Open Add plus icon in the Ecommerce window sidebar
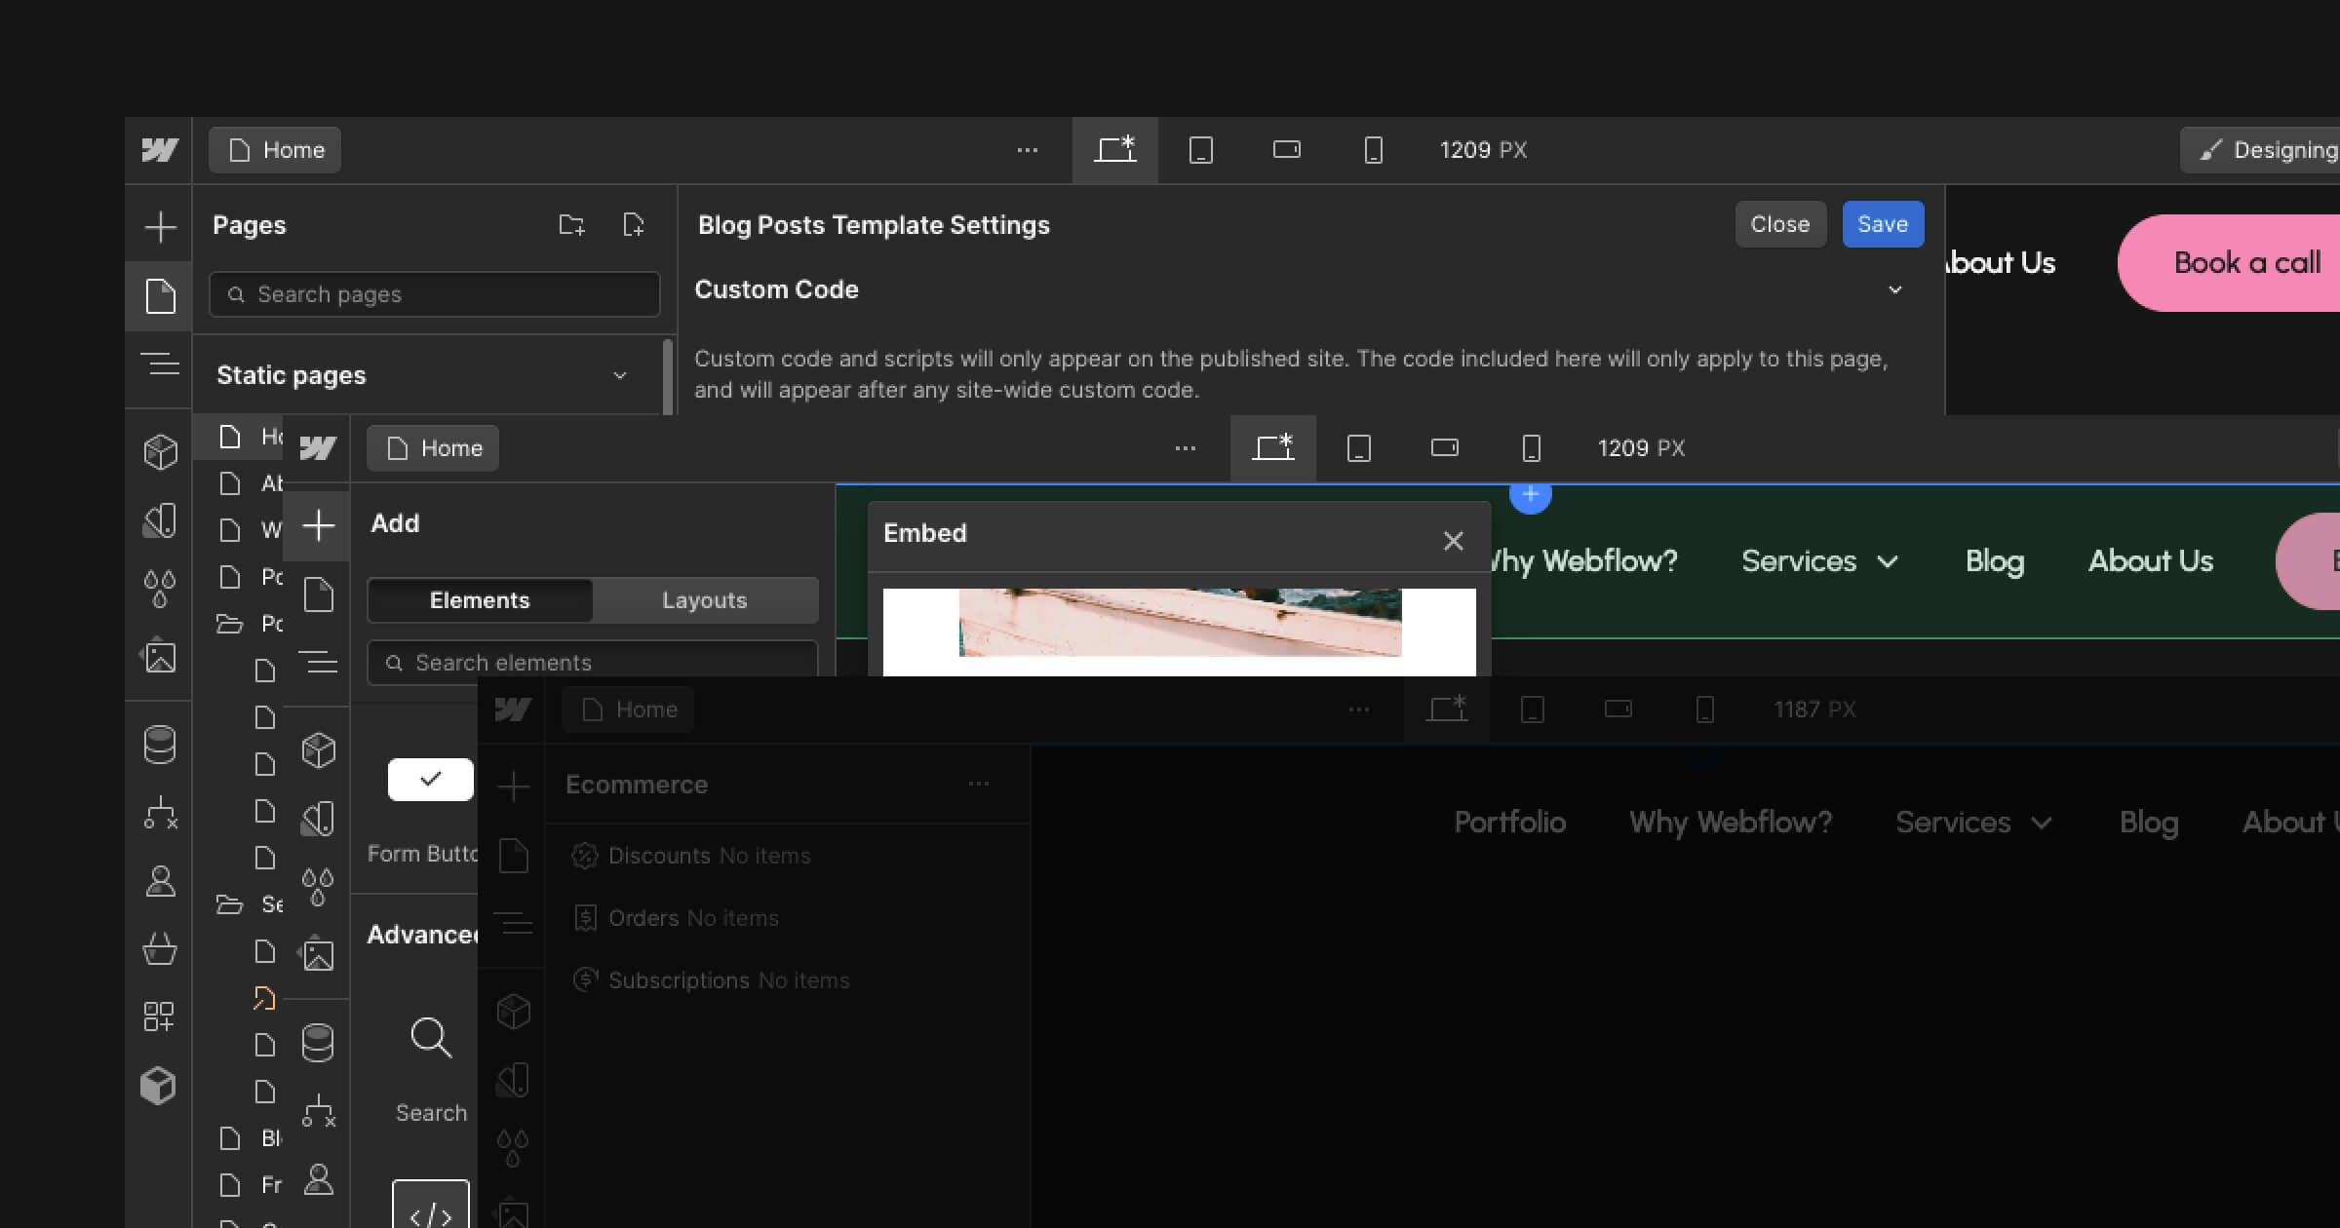2340x1228 pixels. click(513, 787)
